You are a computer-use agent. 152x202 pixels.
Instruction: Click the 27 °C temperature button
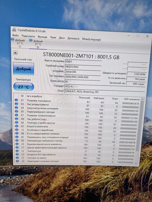pyautogui.click(x=23, y=87)
